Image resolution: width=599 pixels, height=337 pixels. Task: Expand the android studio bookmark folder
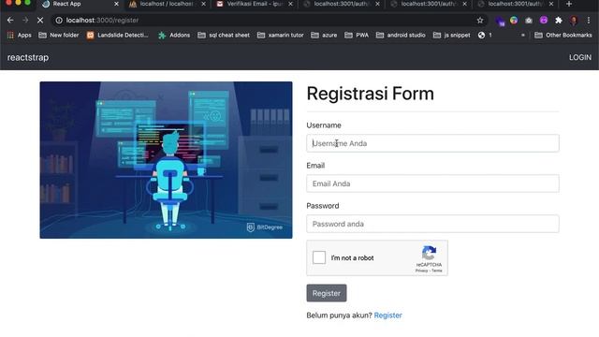coord(401,36)
